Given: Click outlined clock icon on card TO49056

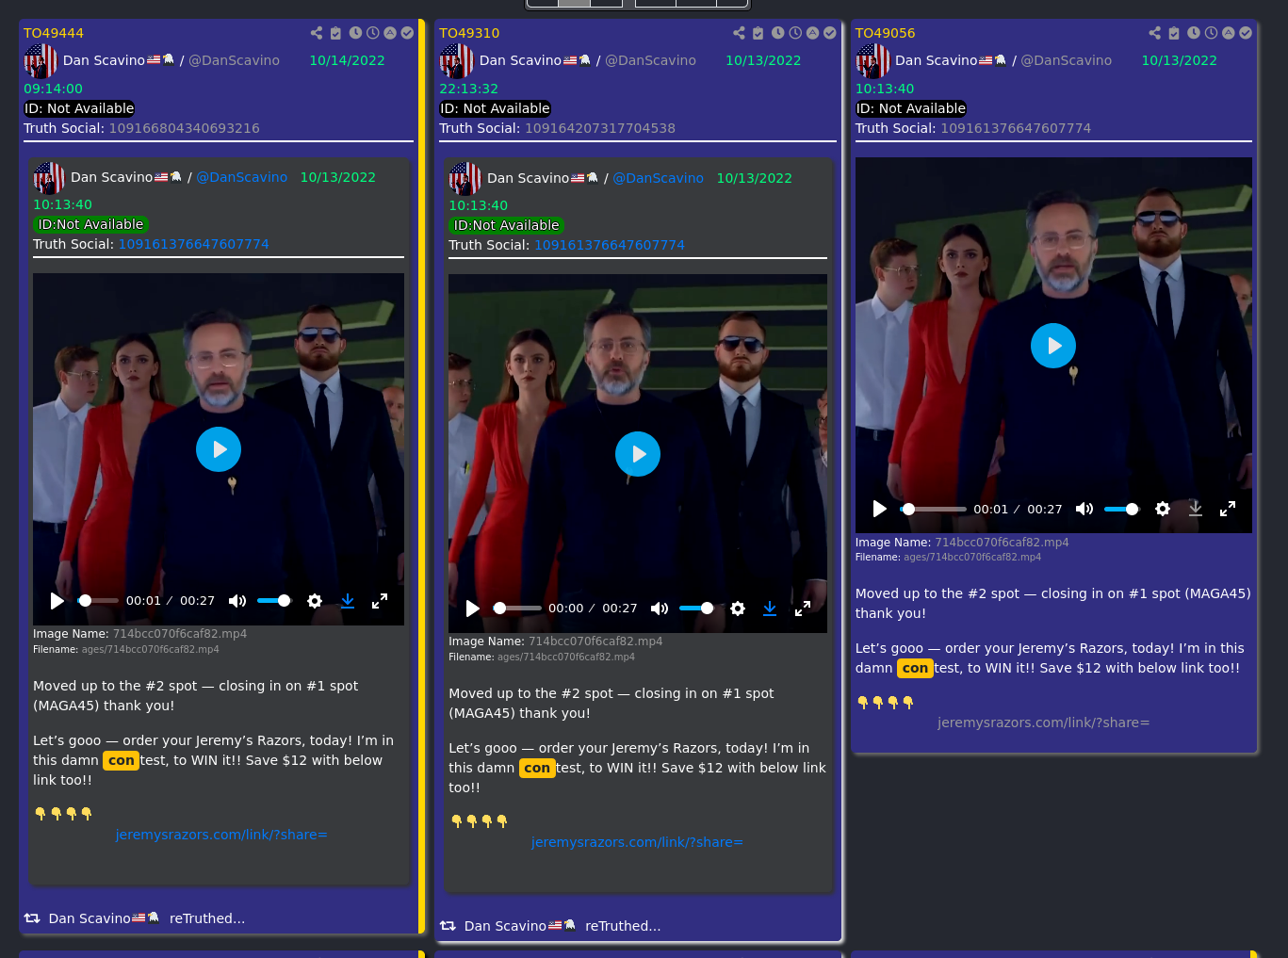Looking at the screenshot, I should [1211, 33].
